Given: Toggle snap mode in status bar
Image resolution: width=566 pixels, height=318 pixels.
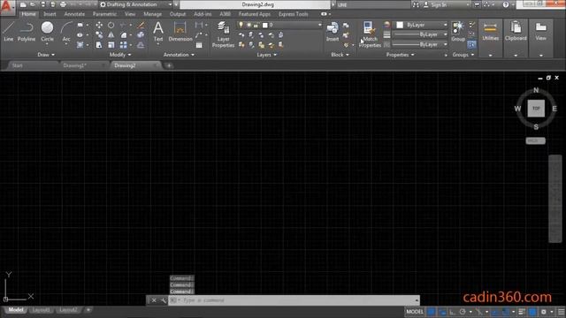Looking at the screenshot, I should pyautogui.click(x=442, y=312).
